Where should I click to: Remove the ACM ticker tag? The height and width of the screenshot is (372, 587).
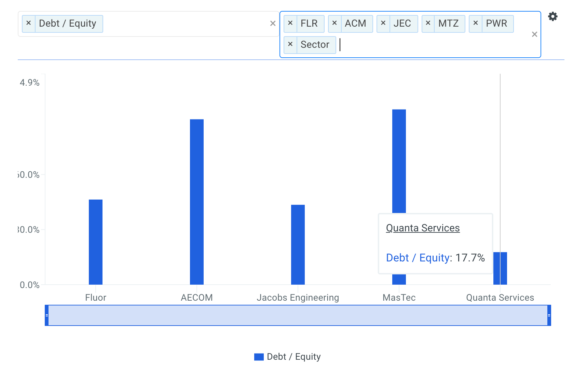click(335, 24)
